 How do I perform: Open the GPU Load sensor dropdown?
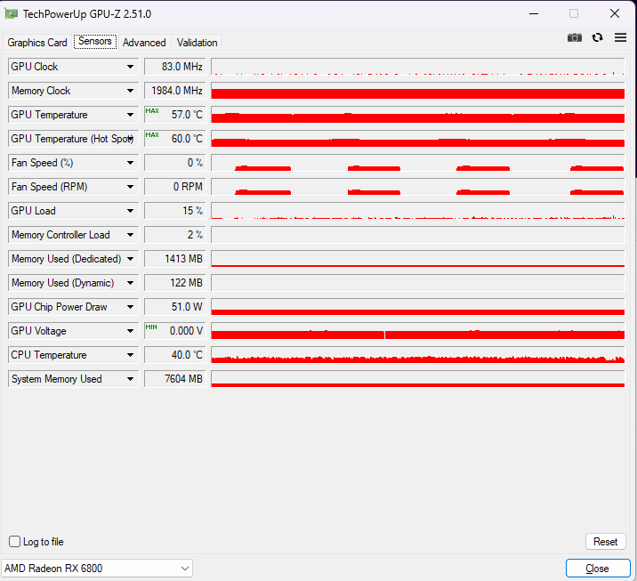click(130, 211)
